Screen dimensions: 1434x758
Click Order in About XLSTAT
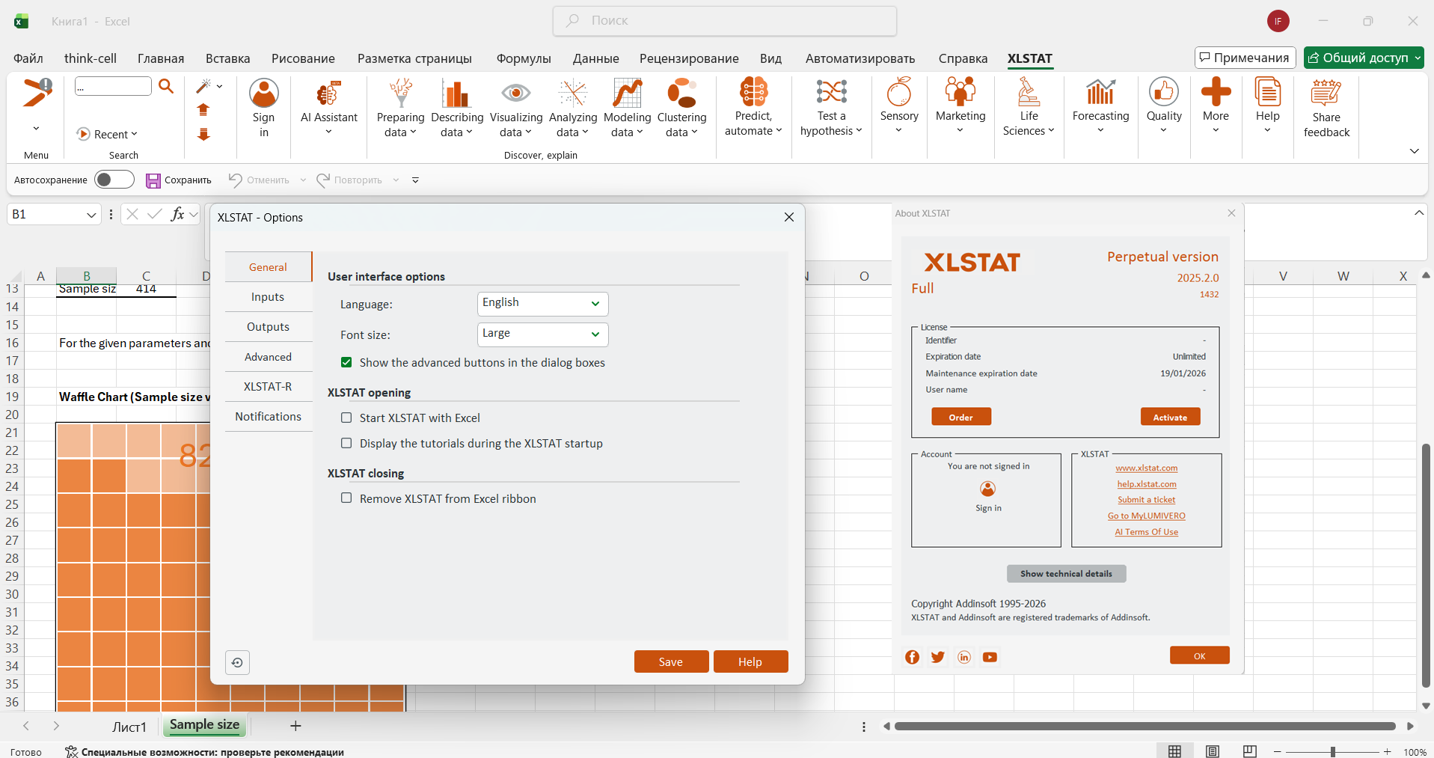[x=961, y=417]
